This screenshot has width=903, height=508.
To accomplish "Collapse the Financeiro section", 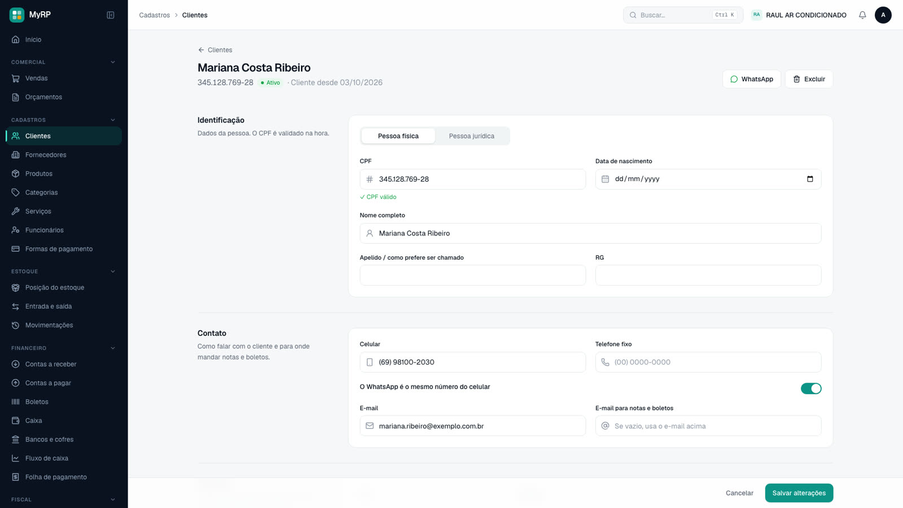I will [113, 348].
